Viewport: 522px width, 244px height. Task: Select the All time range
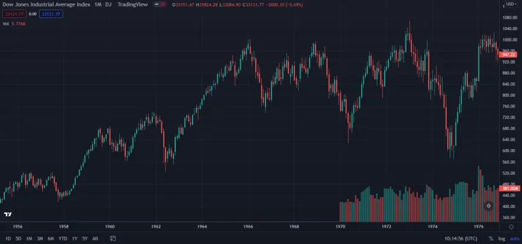click(95, 239)
